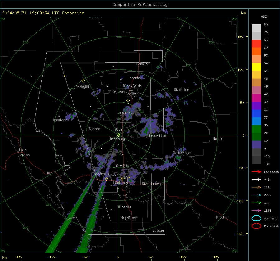The image size is (280, 261).
Task: Click the green 20 dBZ color swatch
Action: 256,129
